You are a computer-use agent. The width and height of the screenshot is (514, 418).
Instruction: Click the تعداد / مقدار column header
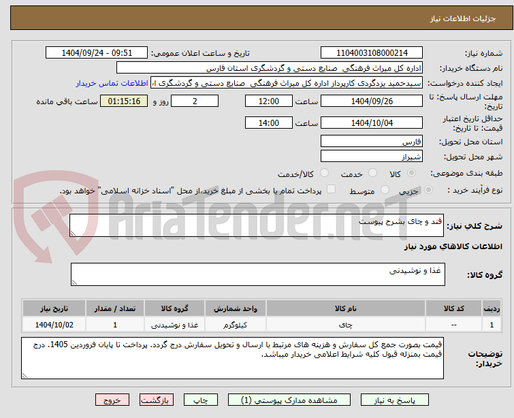click(115, 308)
